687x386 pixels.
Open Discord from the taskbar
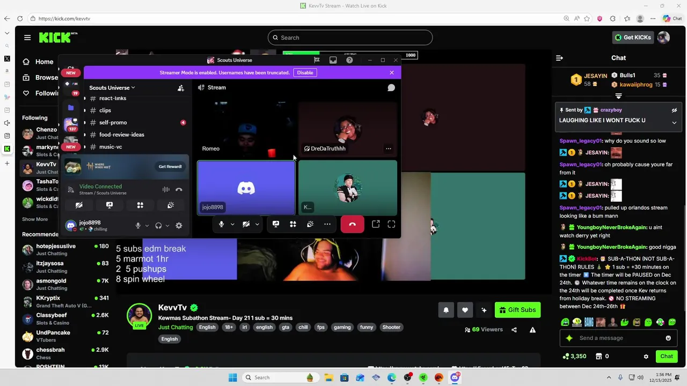tap(455, 377)
